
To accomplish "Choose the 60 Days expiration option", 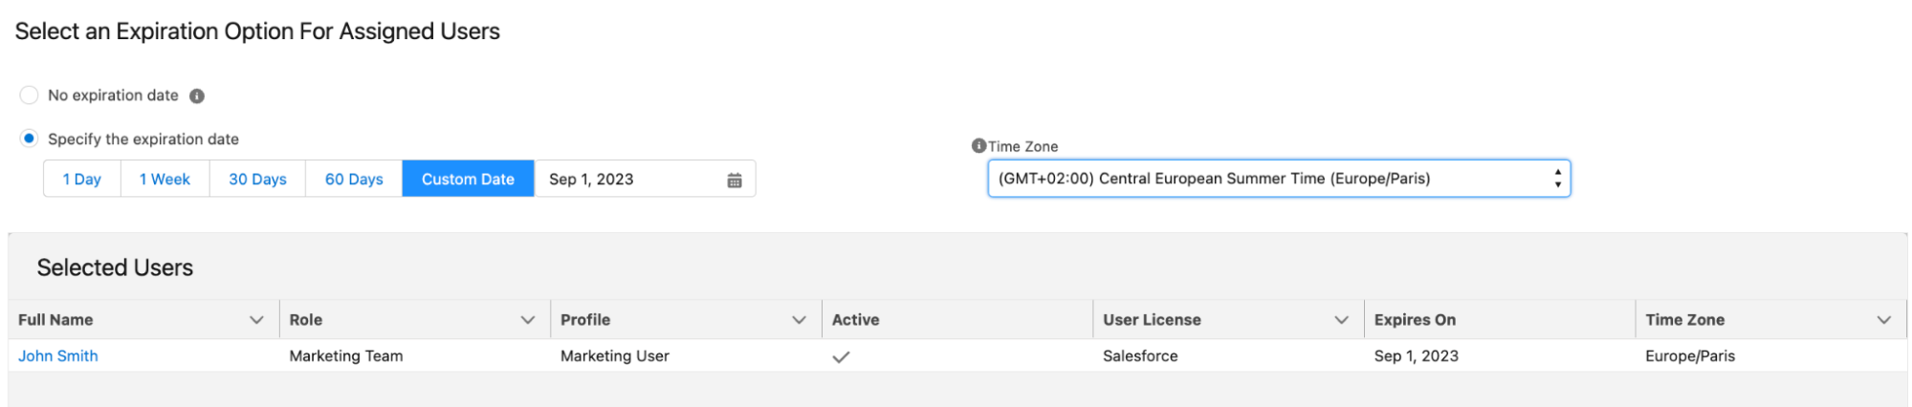I will pos(354,179).
